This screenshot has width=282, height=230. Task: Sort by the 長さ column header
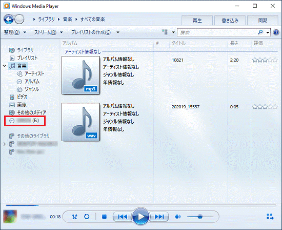tap(239, 43)
